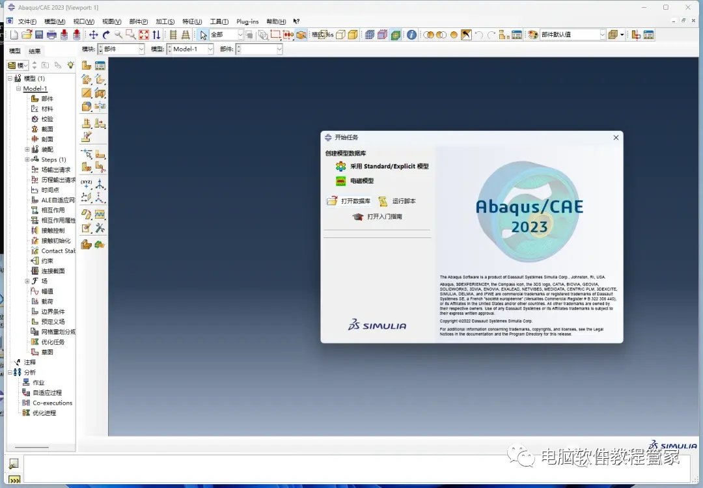Click the Auto-Fit View icon
Screen dimensions: 703x488
(x=143, y=34)
